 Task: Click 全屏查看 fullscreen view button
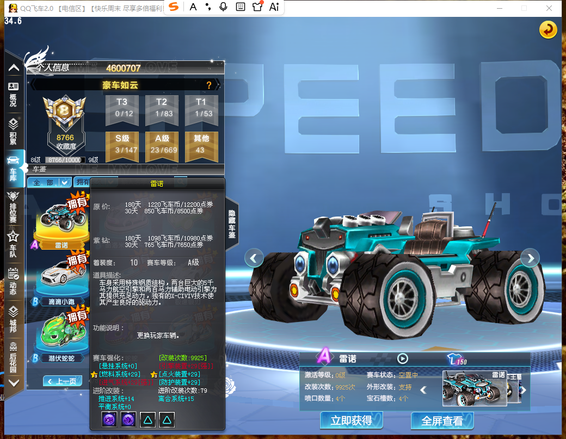point(442,421)
